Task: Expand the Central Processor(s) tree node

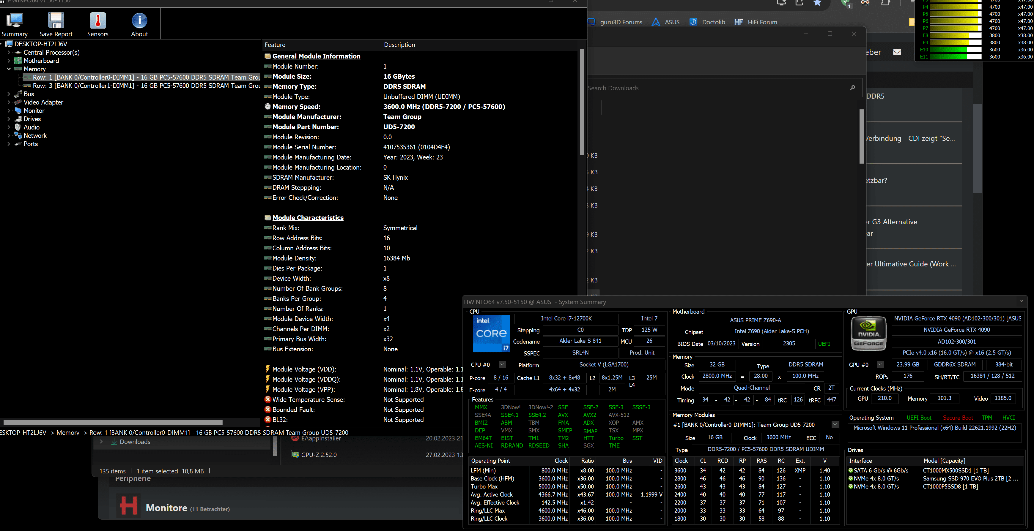Action: coord(9,53)
